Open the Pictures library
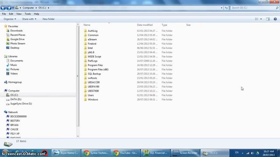This screenshot has height=157, width=280. 14,69
